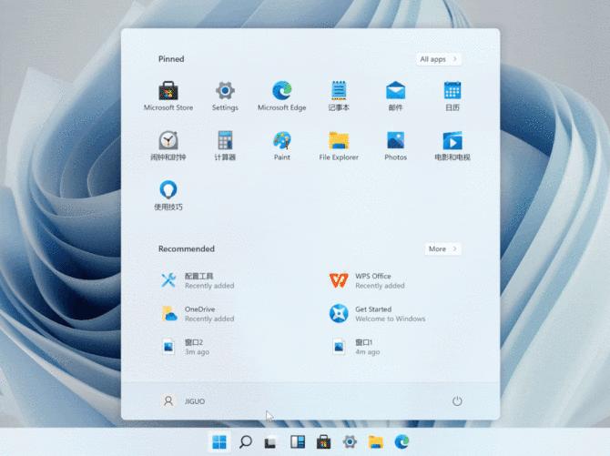
Task: Open Search from the taskbar
Action: [246, 442]
